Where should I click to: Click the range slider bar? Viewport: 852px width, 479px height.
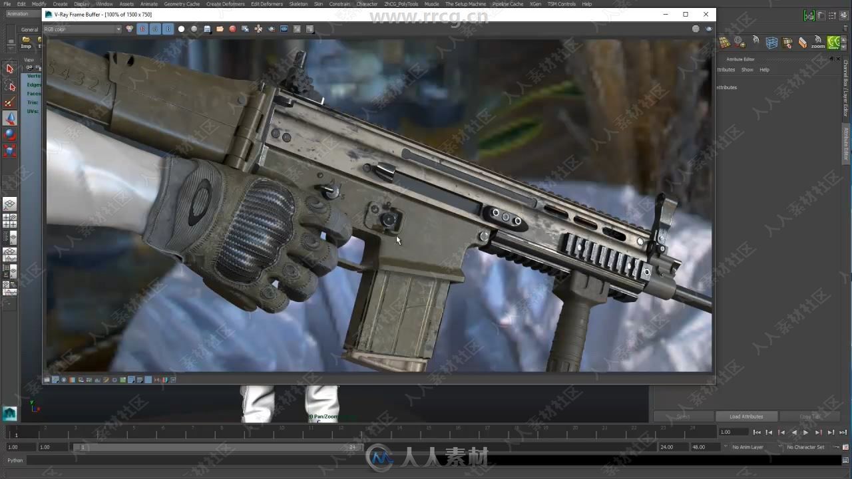pos(216,447)
